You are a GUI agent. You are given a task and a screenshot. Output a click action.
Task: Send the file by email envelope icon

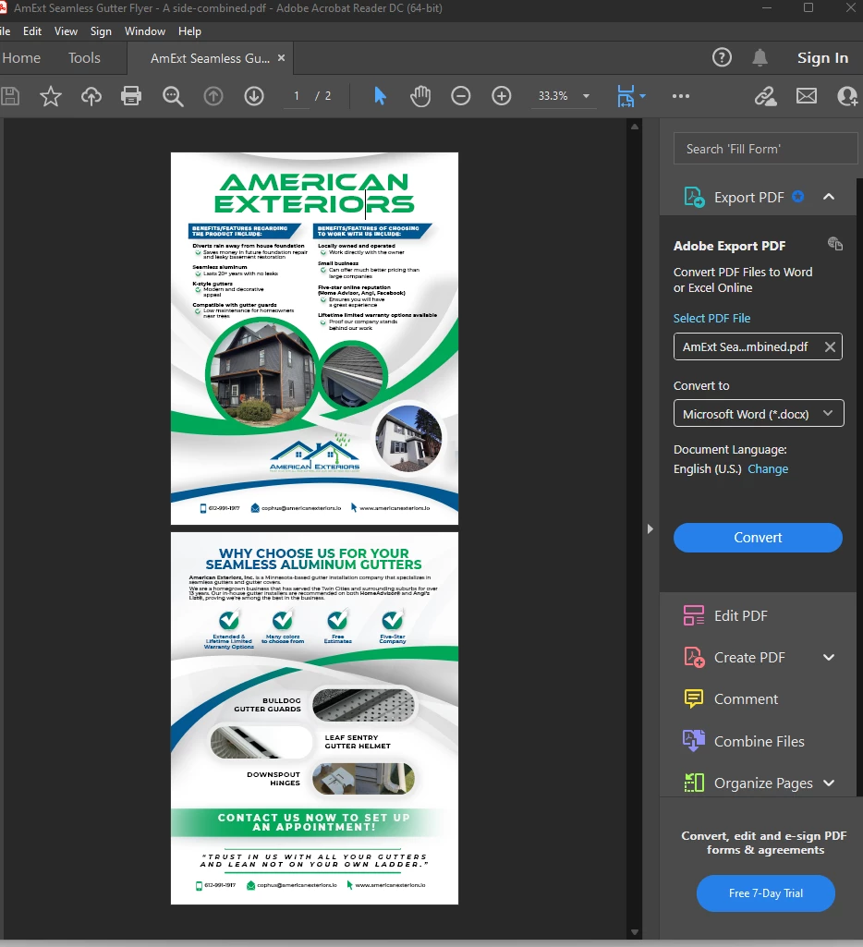807,96
